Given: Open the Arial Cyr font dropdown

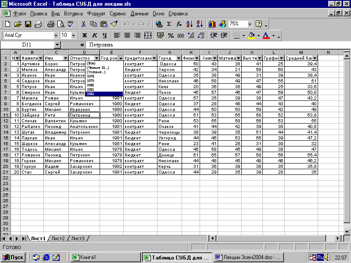Looking at the screenshot, I should pos(56,35).
